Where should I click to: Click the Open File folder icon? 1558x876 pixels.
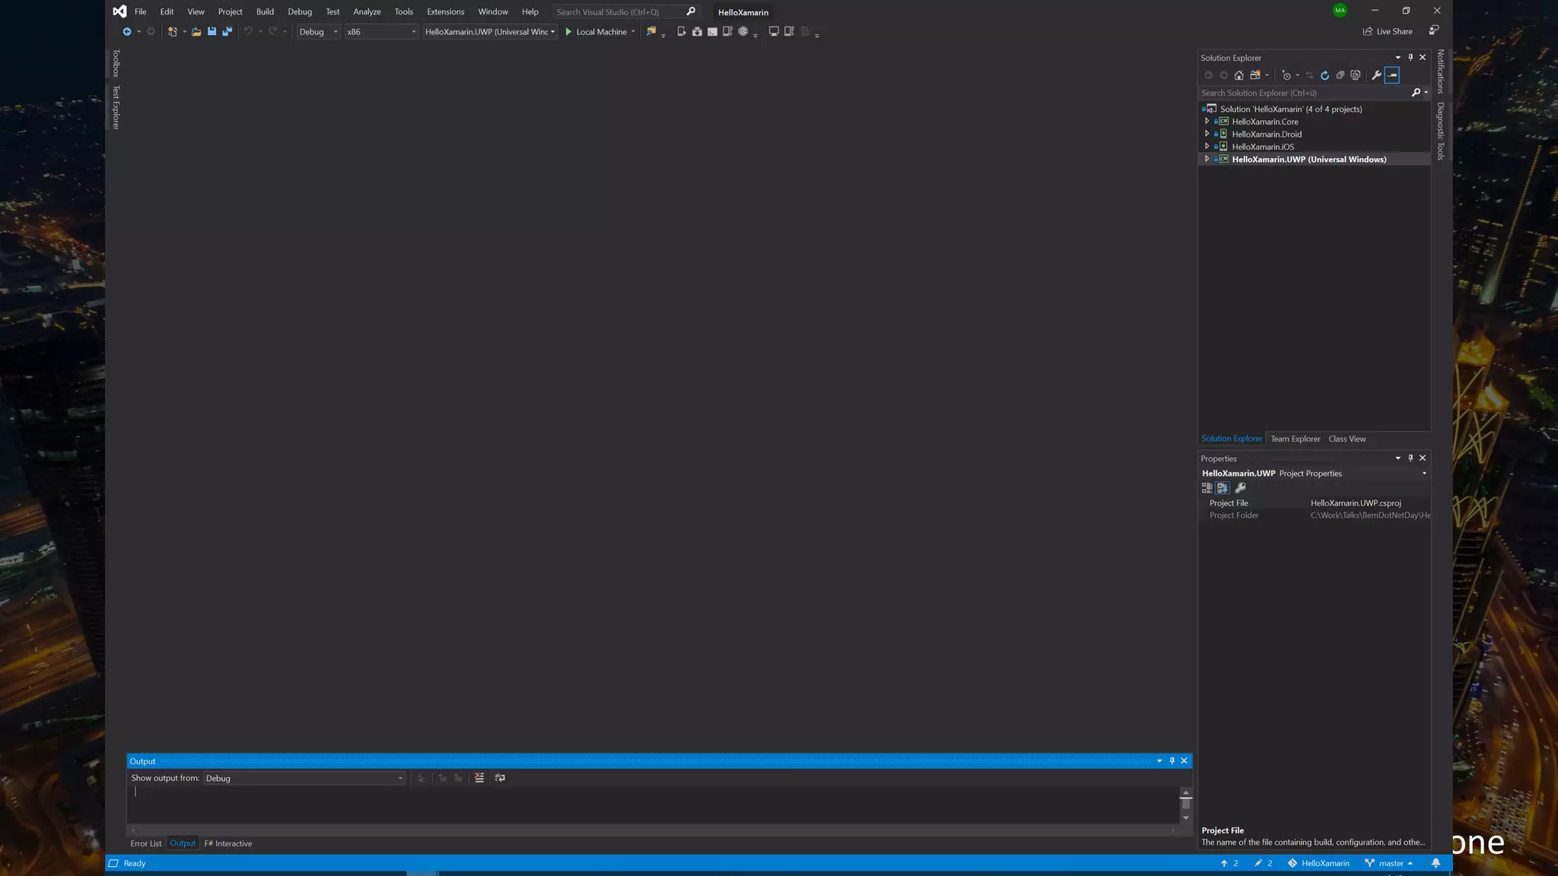[x=196, y=32]
